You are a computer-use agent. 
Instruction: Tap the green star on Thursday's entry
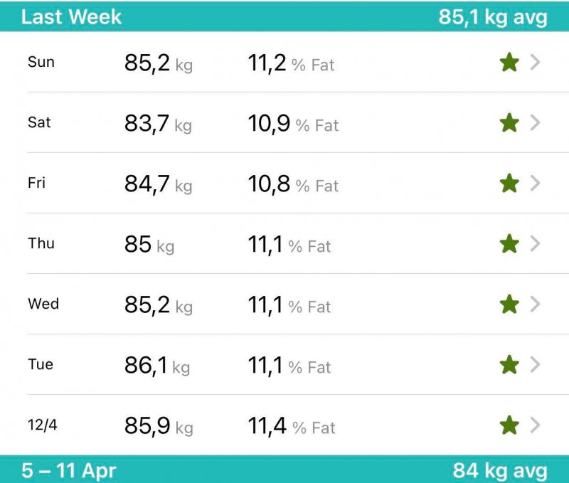click(509, 243)
